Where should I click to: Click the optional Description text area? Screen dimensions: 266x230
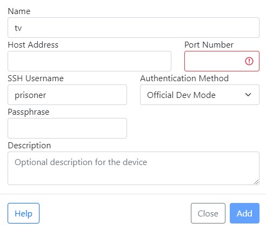coord(134,168)
